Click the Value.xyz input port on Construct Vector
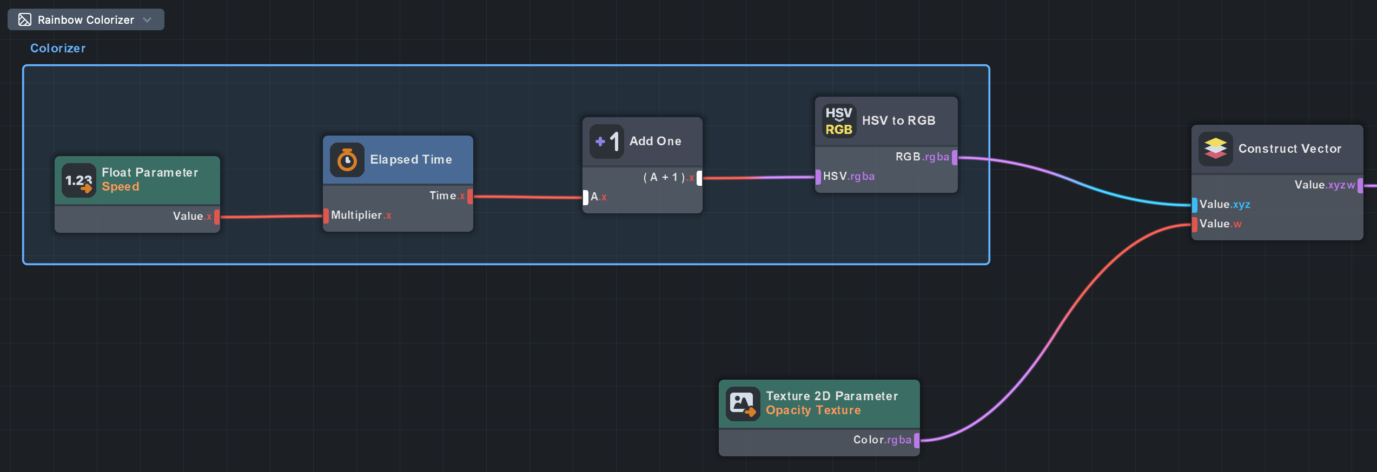This screenshot has height=472, width=1377. pos(1194,205)
